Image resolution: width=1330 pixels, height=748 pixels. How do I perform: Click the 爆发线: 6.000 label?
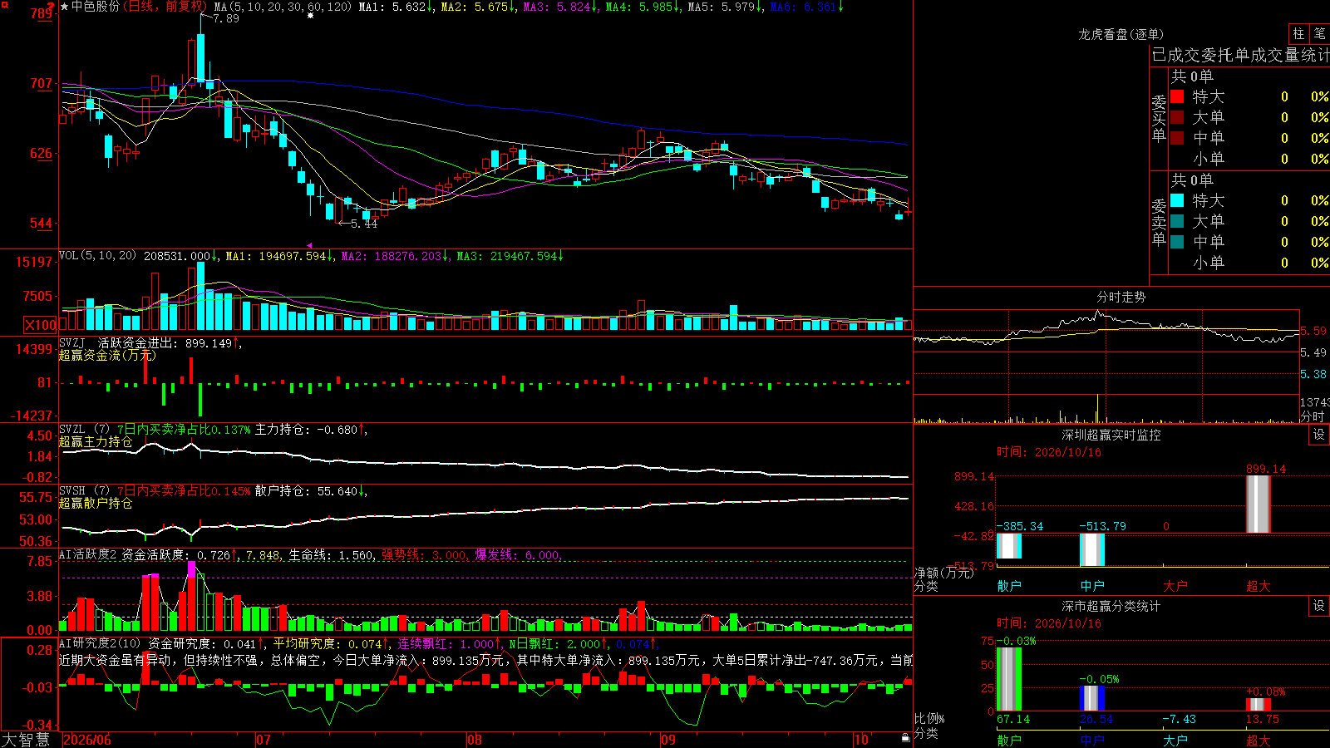(518, 555)
